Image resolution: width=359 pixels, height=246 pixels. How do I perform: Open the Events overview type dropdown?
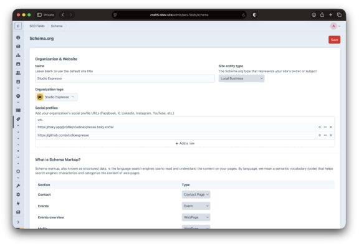196,217
